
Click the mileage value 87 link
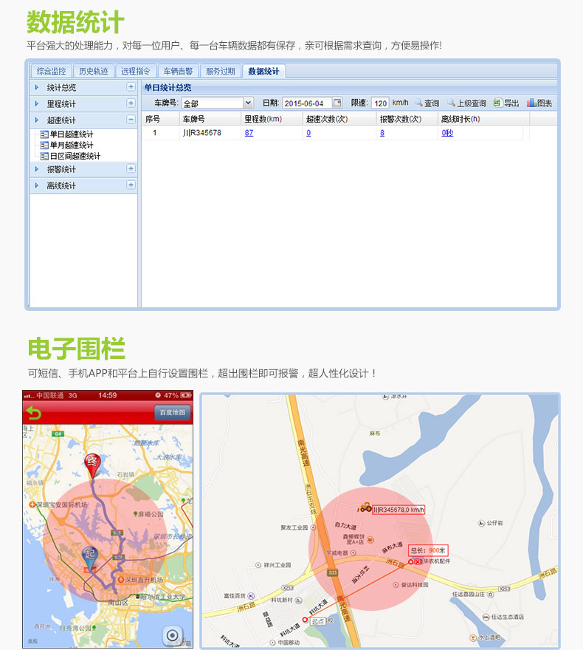(x=249, y=133)
